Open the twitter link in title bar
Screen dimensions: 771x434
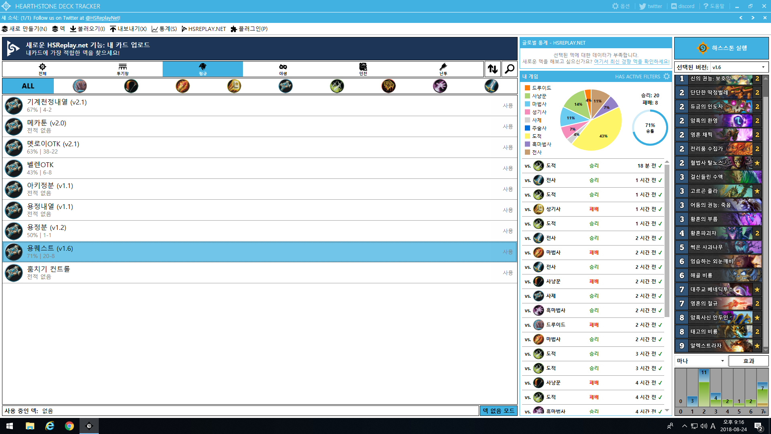[x=651, y=6]
